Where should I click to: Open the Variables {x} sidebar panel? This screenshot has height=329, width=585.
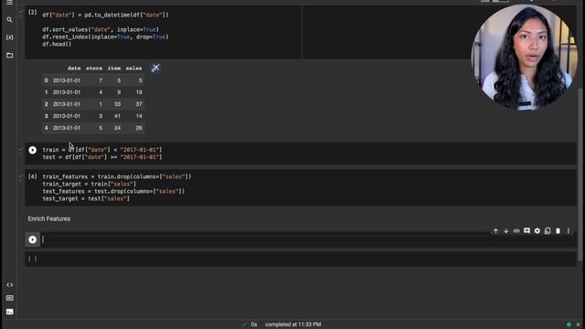tap(10, 37)
